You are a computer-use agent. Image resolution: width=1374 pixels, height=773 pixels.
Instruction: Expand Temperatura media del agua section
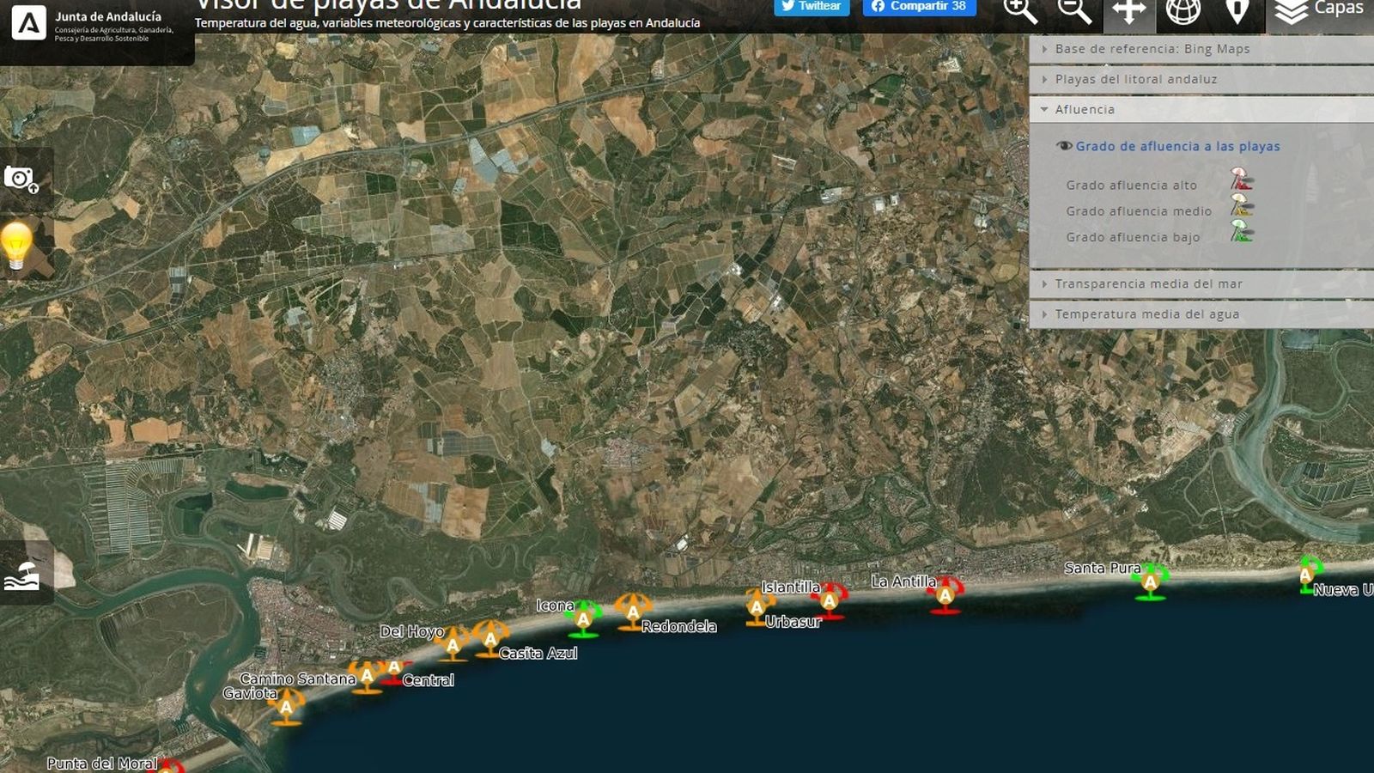pyautogui.click(x=1146, y=314)
